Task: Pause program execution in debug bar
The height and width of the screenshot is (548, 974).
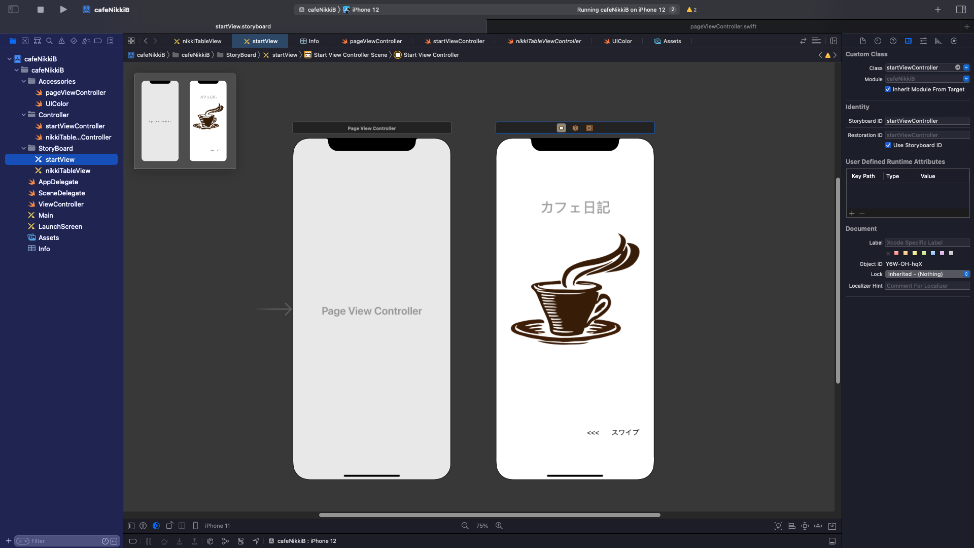Action: (149, 541)
